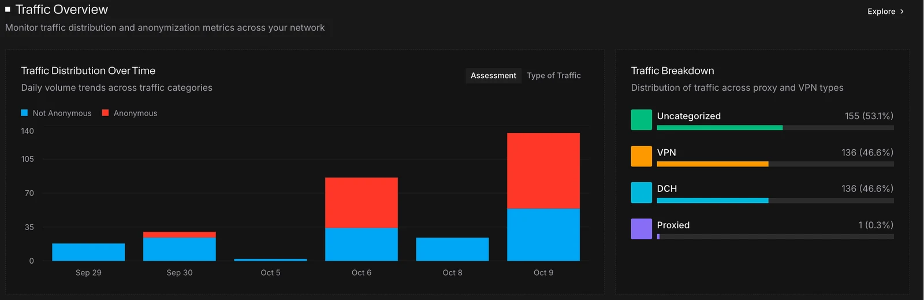Open the Explore link

885,11
